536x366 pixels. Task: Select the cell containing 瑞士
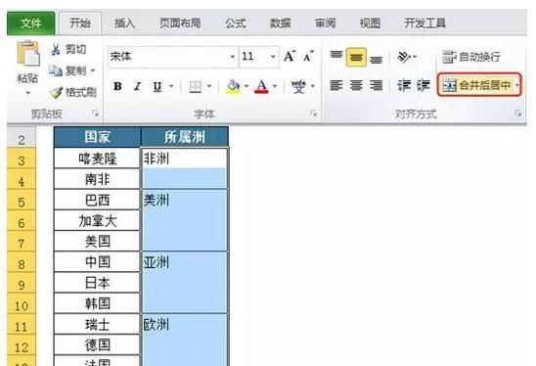tap(97, 324)
